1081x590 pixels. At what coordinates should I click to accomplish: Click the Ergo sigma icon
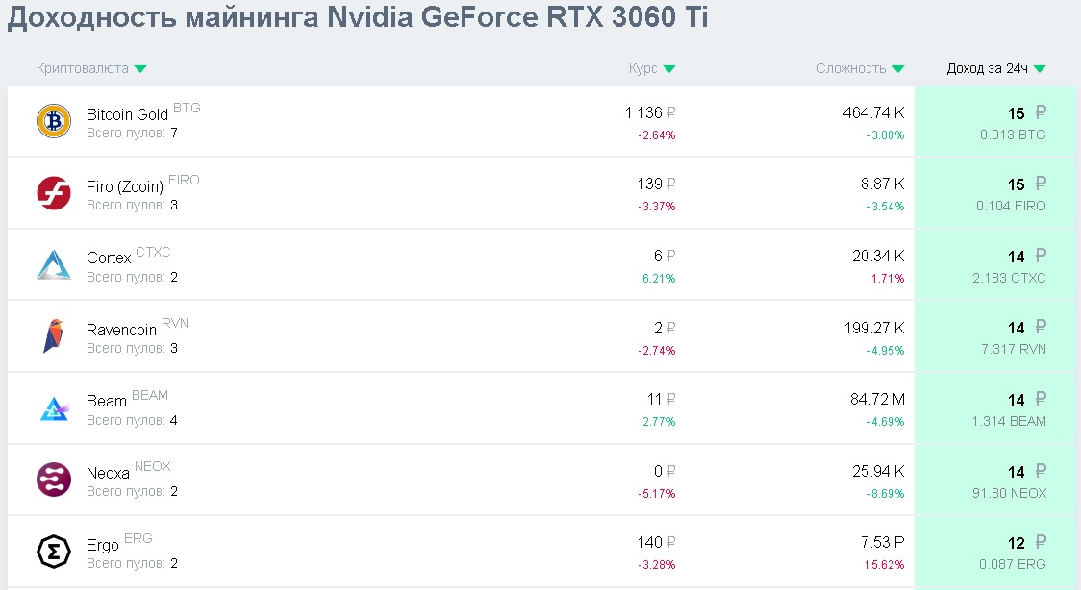[54, 551]
